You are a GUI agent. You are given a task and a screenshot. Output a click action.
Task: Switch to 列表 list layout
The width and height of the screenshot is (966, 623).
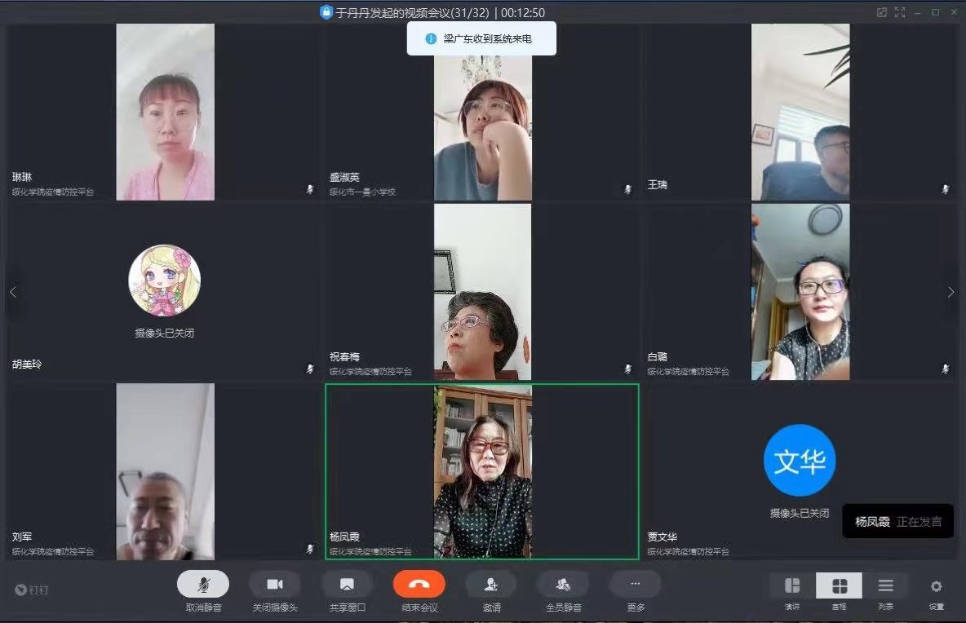[x=886, y=585]
